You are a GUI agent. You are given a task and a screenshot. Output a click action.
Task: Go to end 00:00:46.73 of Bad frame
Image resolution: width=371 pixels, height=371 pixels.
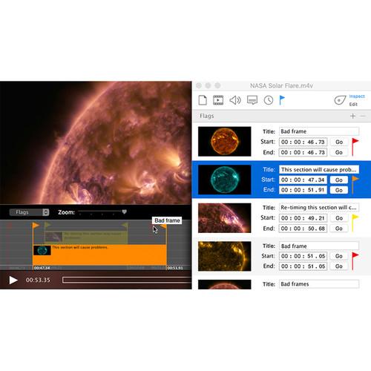click(x=339, y=152)
